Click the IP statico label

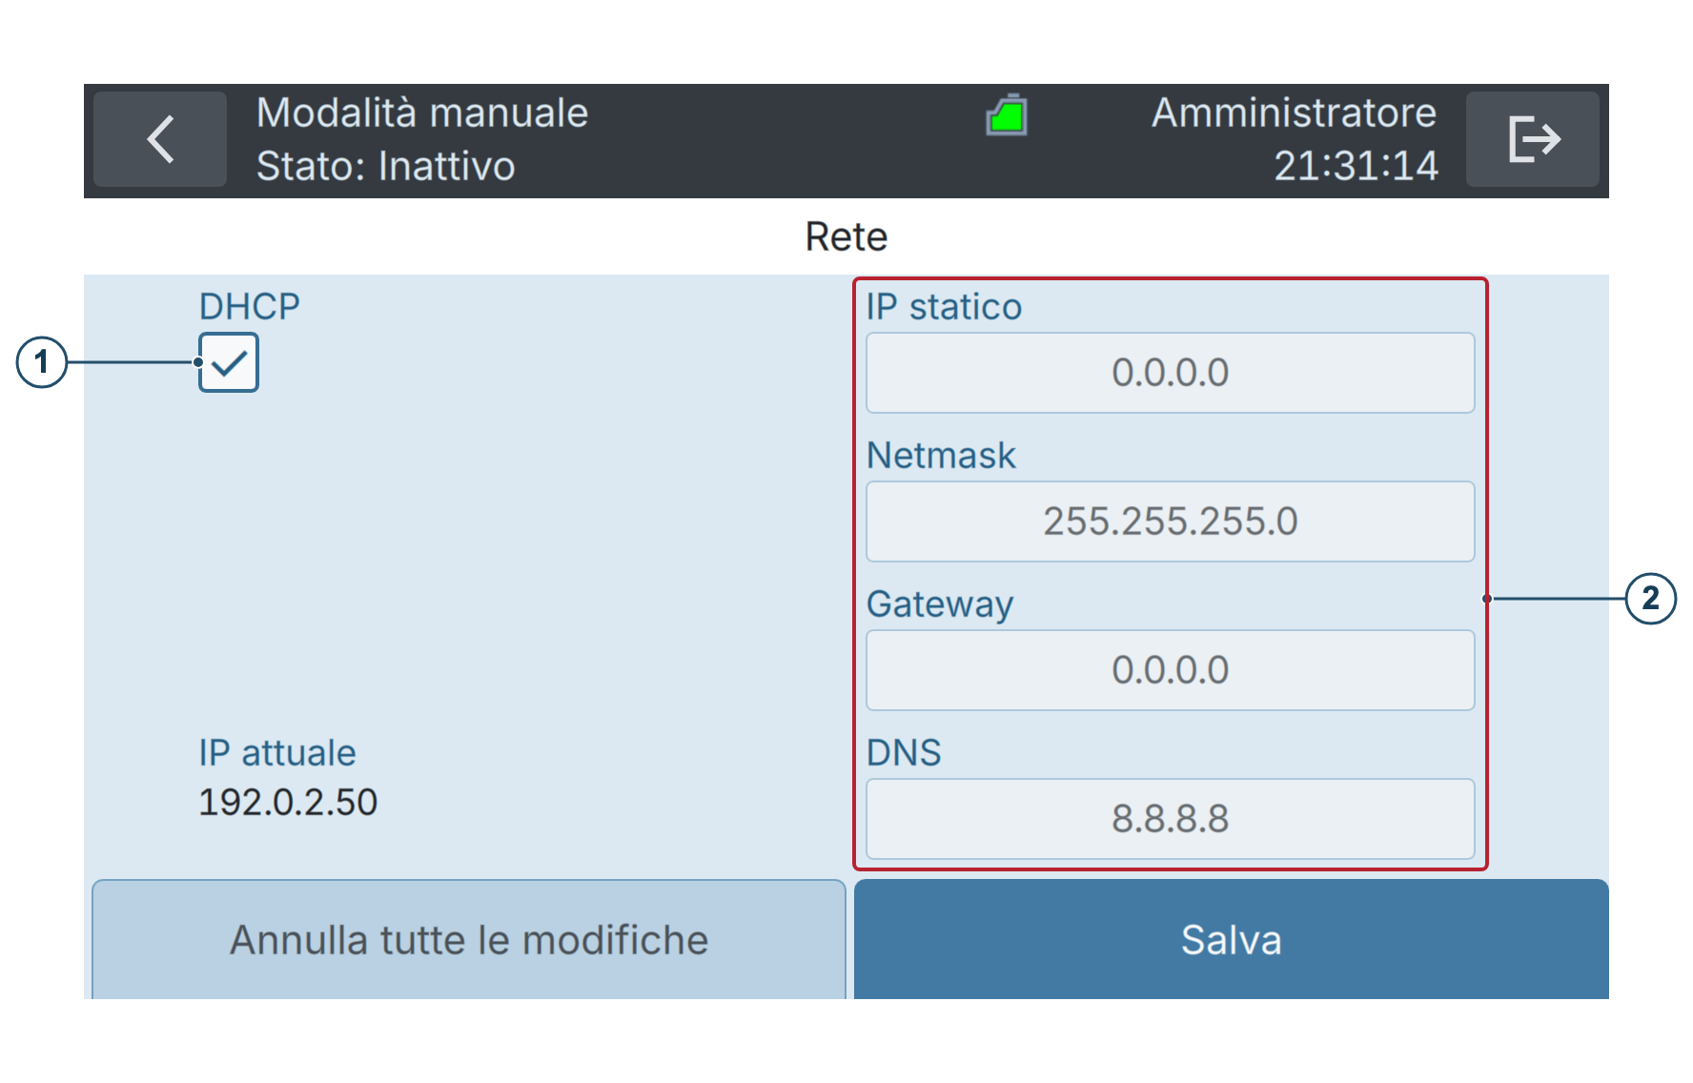pos(944,307)
